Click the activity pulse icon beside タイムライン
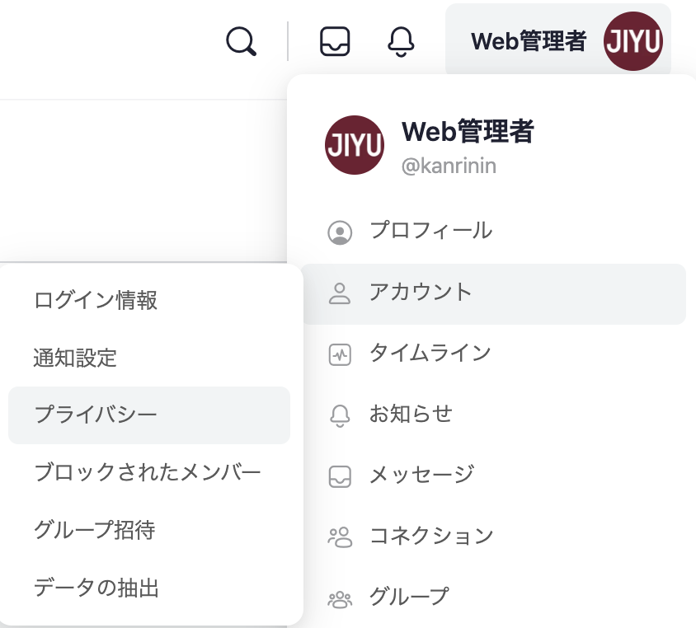 340,355
